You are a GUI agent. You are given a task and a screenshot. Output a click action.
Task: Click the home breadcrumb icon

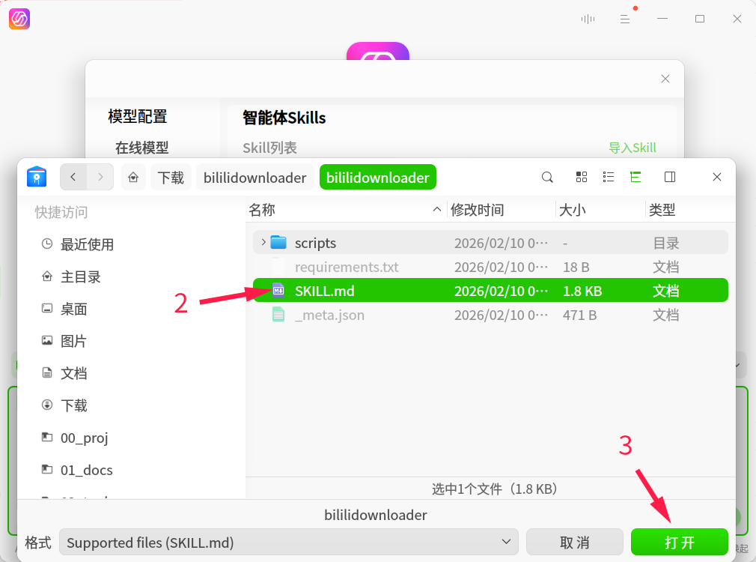133,178
